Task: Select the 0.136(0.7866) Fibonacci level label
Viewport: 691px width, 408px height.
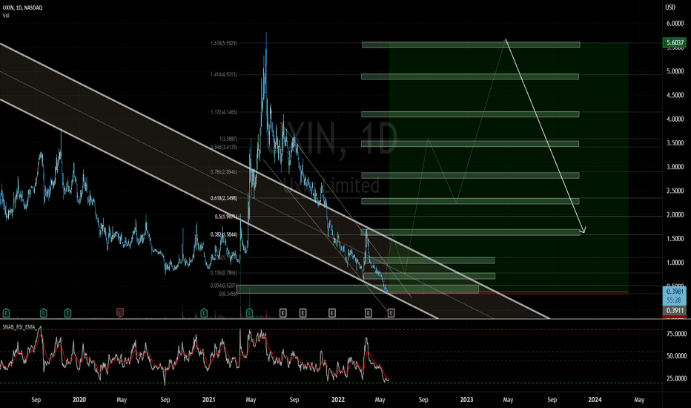Action: (223, 273)
